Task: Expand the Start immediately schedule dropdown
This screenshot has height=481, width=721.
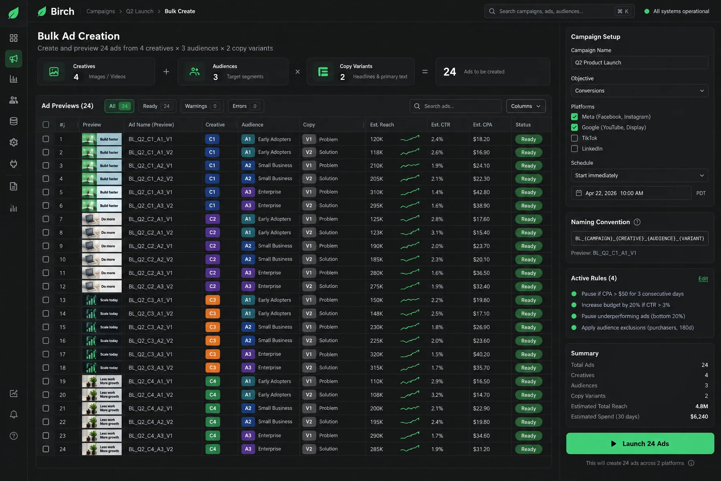Action: (x=640, y=175)
